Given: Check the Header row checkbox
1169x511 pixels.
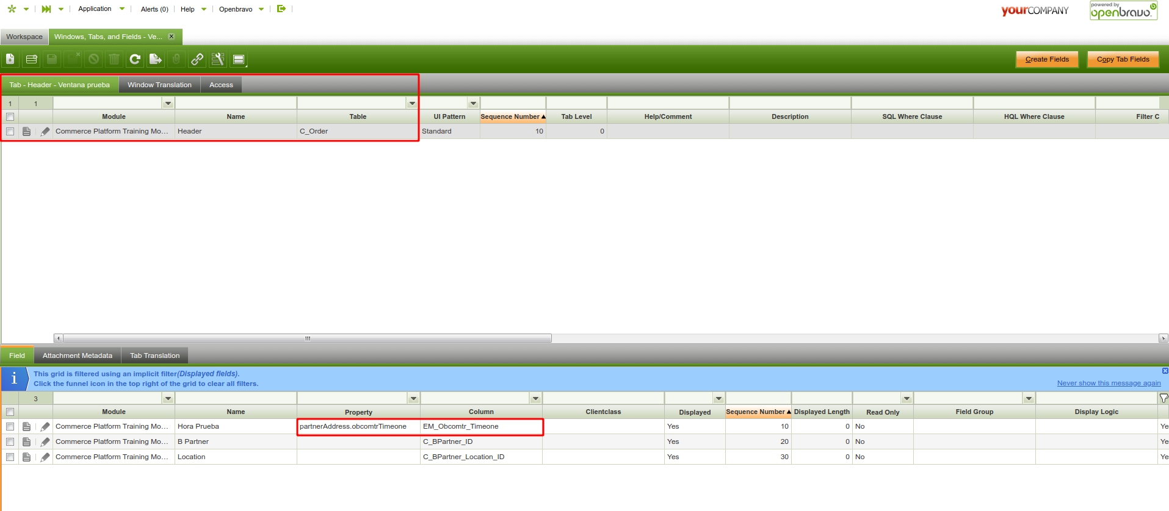Looking at the screenshot, I should [x=10, y=131].
